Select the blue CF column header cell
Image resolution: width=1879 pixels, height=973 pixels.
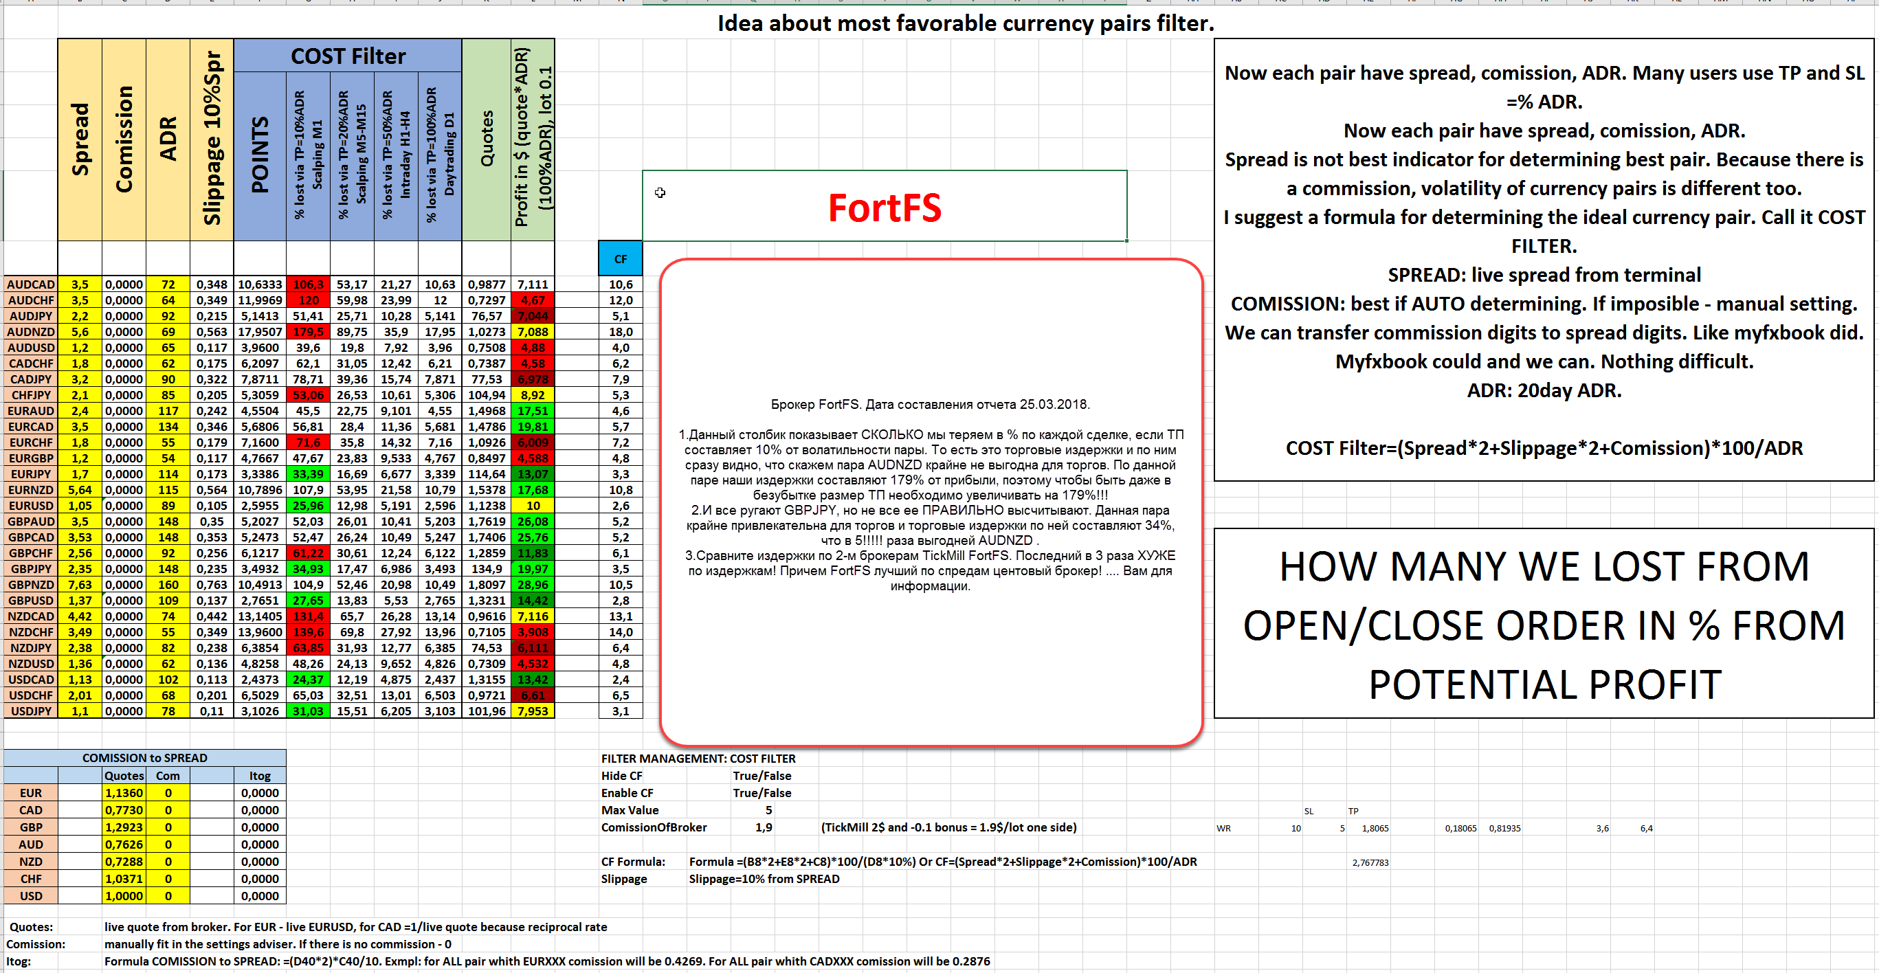pos(620,259)
